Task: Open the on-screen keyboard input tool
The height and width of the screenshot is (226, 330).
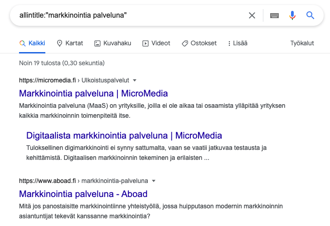Action: click(274, 15)
